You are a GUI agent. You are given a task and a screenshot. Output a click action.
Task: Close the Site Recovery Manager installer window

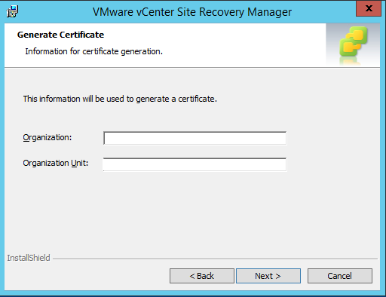[x=369, y=8]
